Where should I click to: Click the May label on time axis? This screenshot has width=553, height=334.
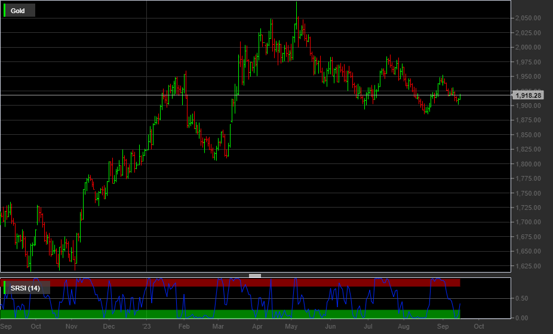pos(291,326)
